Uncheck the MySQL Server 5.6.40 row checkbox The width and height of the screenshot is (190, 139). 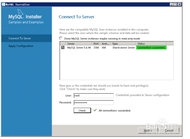63,48
